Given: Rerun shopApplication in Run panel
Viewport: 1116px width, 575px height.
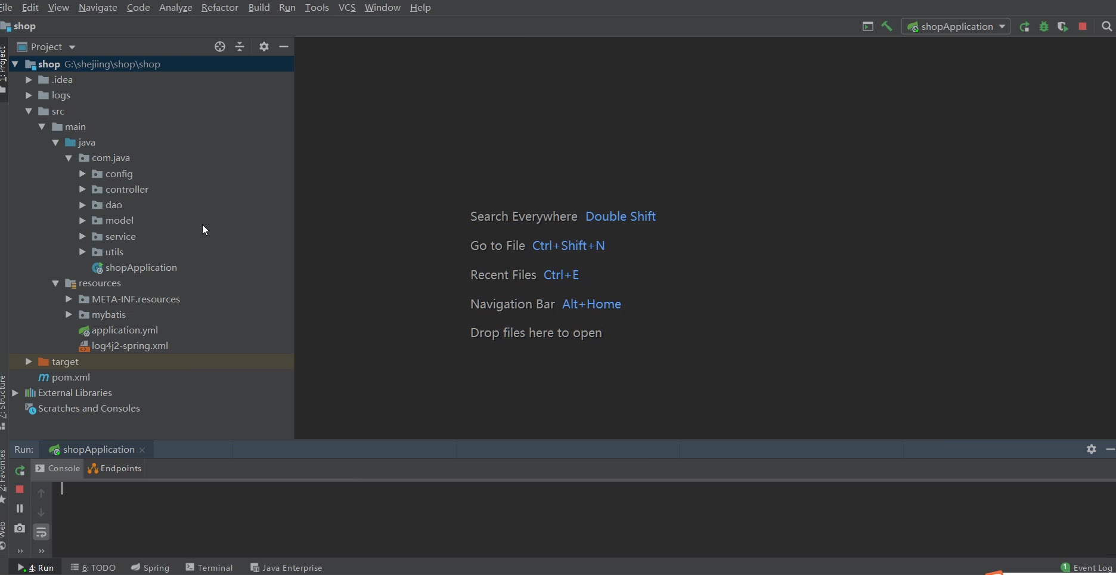Looking at the screenshot, I should [x=20, y=470].
